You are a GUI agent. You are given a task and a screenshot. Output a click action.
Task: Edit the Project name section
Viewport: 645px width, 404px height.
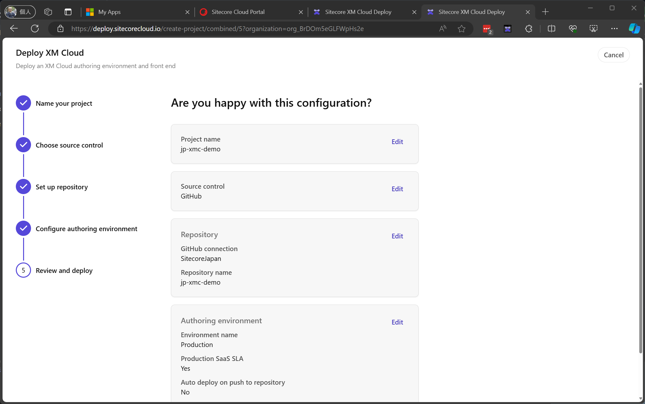(x=397, y=142)
